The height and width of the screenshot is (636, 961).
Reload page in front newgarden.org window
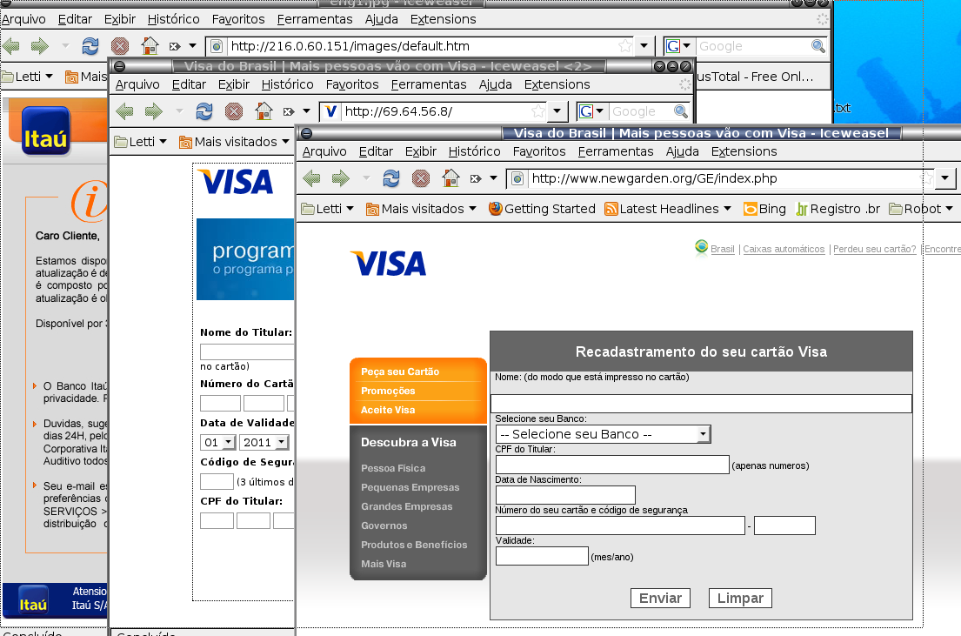391,178
